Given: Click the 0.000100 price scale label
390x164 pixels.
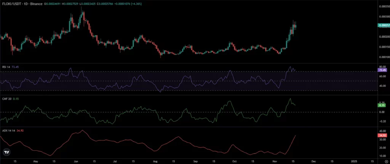Looking at the screenshot, I should pos(384,57).
